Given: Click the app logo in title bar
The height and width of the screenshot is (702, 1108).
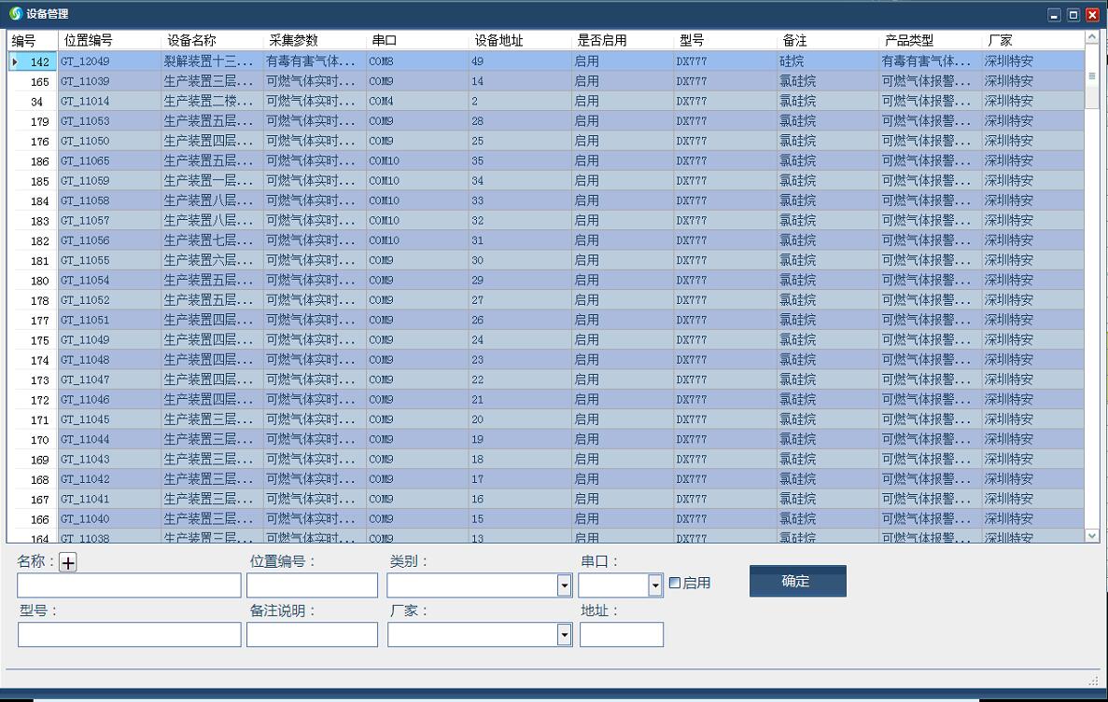Looking at the screenshot, I should point(15,14).
